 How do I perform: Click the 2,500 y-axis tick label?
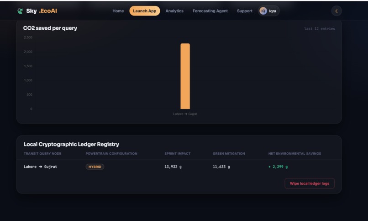pyautogui.click(x=28, y=38)
